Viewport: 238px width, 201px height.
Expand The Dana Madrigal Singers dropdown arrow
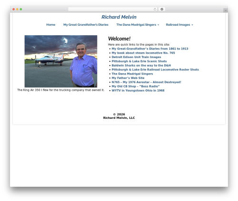(158, 25)
